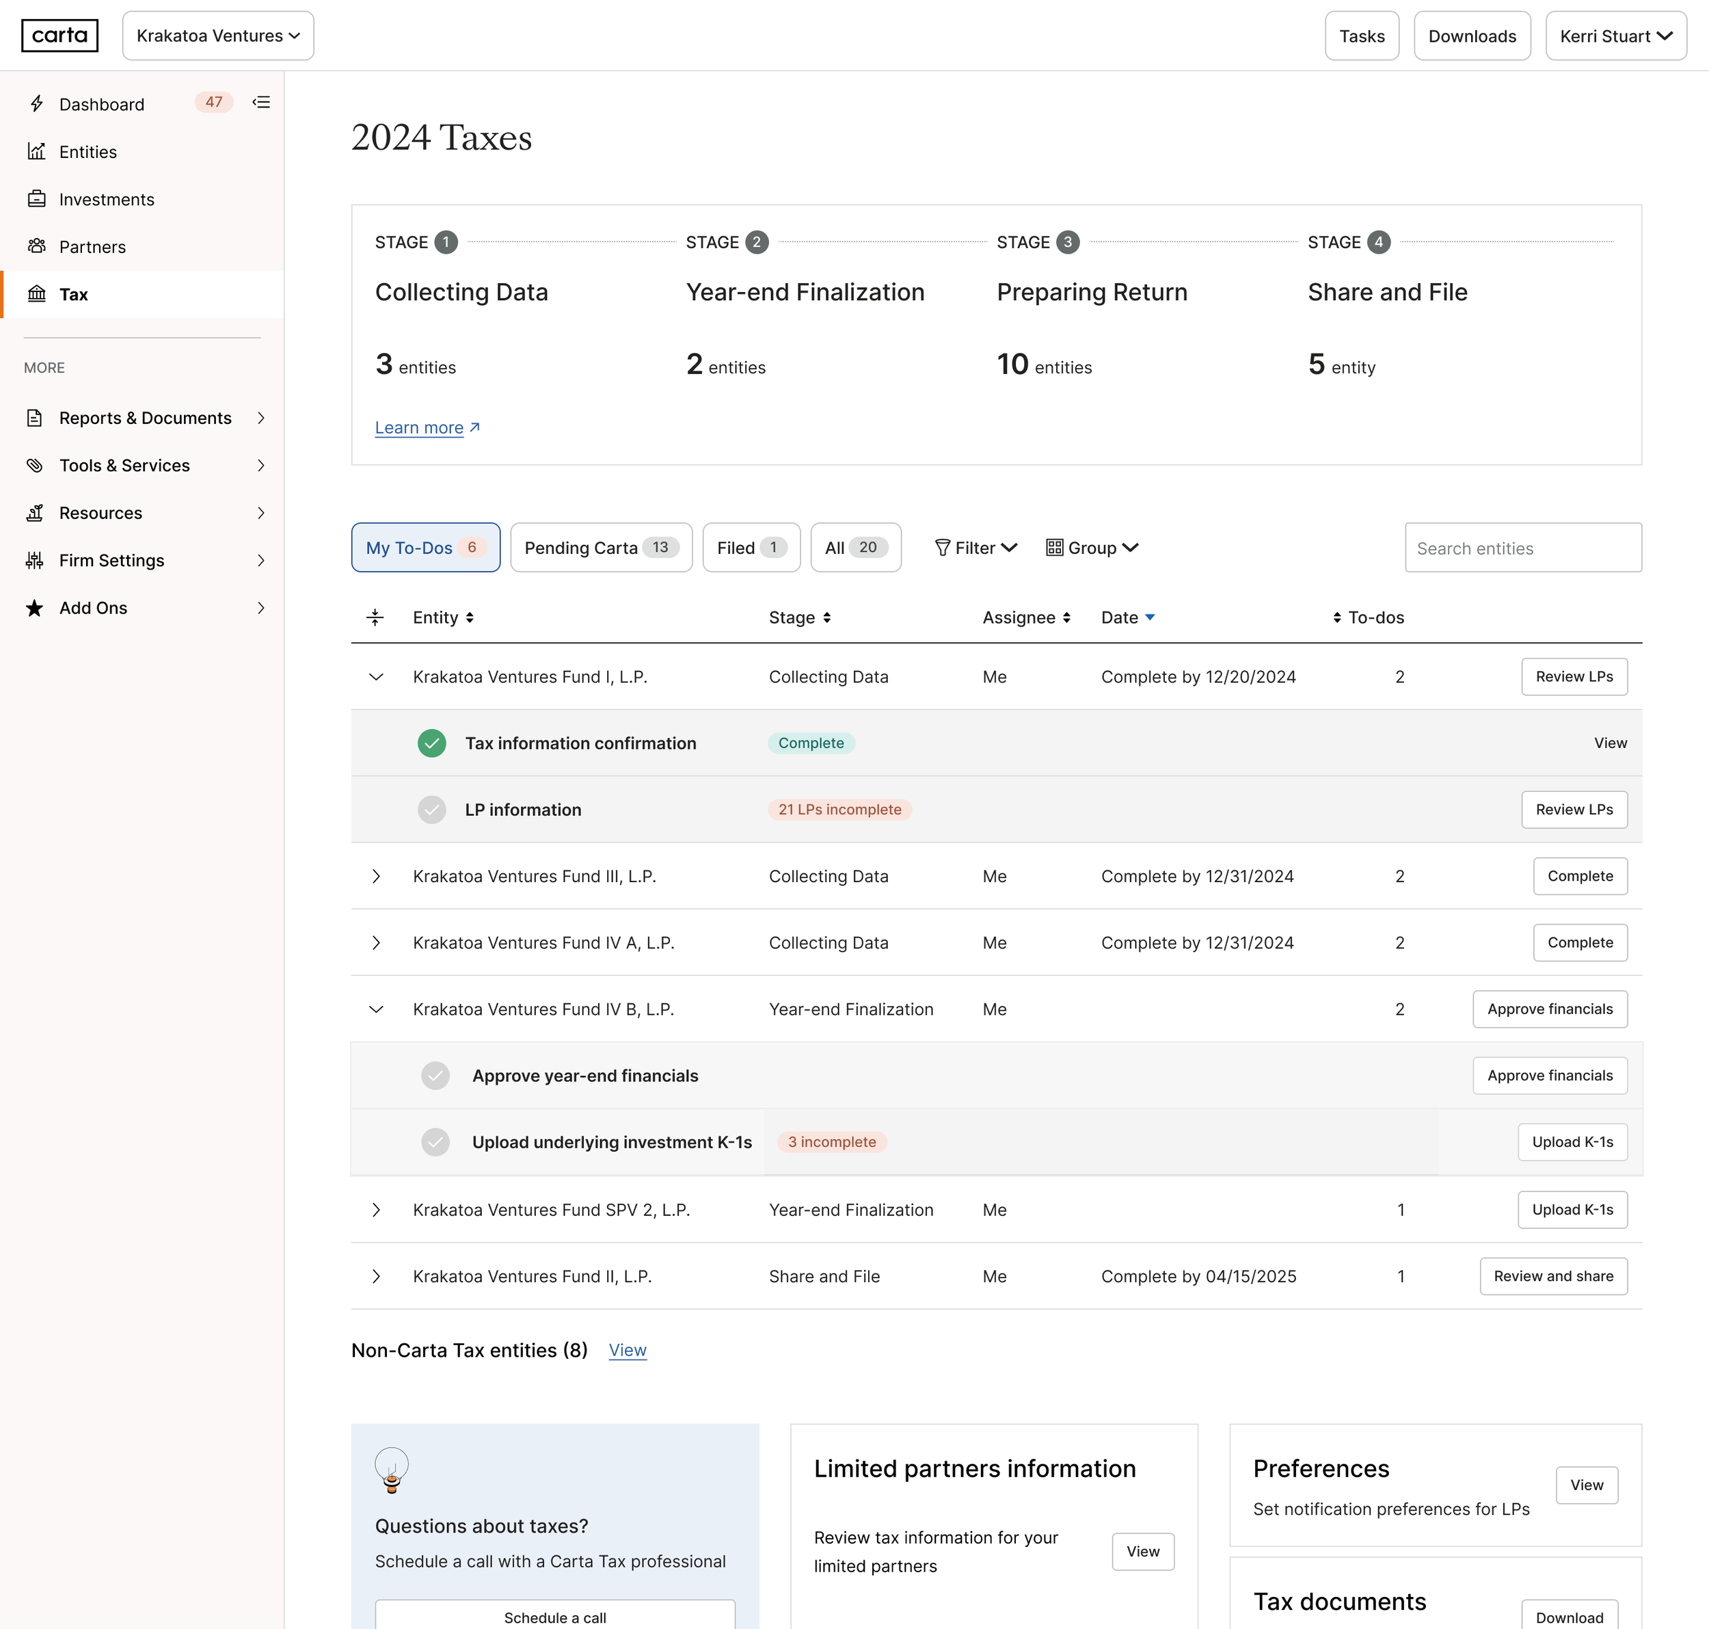Open the Krakatoa Ventures firm dropdown
Viewport: 1709px width, 1629px height.
218,36
